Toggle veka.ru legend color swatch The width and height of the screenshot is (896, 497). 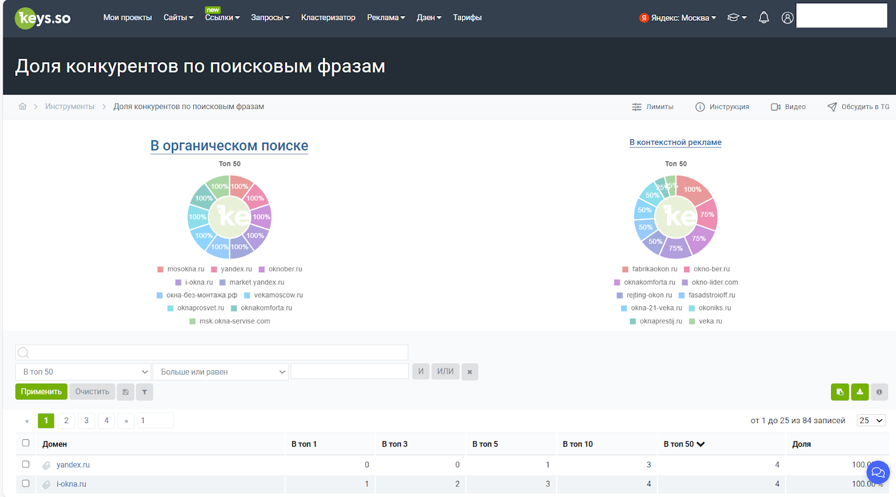tap(692, 321)
